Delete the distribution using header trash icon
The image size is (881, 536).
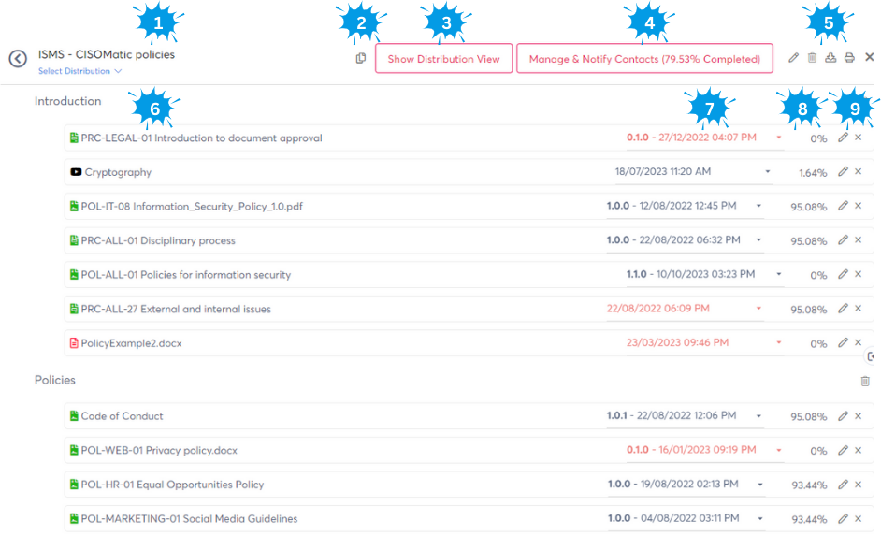(x=812, y=57)
